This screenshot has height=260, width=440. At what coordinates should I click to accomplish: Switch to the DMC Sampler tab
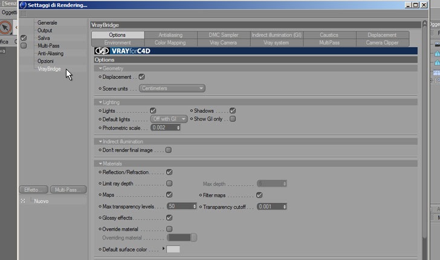[x=224, y=35]
